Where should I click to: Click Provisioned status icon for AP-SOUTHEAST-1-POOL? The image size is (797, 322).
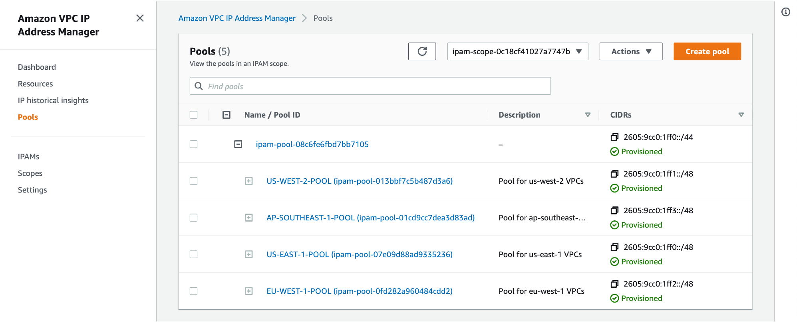[614, 225]
